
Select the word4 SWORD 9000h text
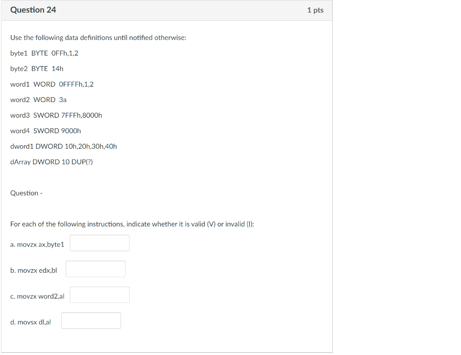point(45,130)
